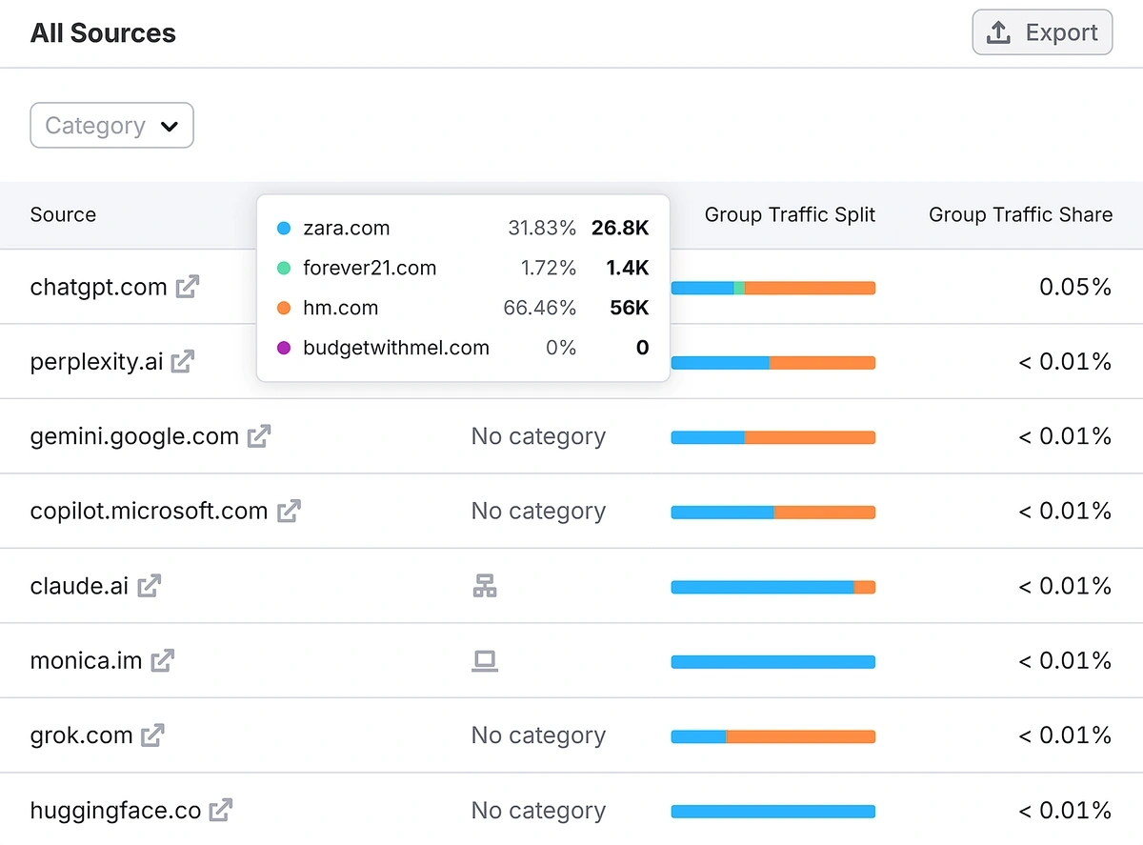Open external link icon next to perplexity.ai
This screenshot has width=1143, height=845.
(x=183, y=362)
